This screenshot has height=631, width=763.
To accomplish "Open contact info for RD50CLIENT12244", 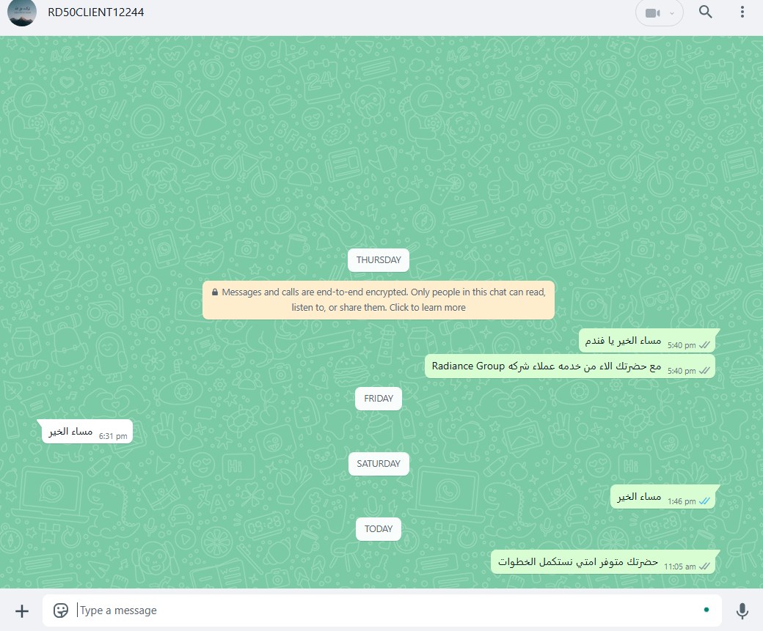I will tap(96, 12).
